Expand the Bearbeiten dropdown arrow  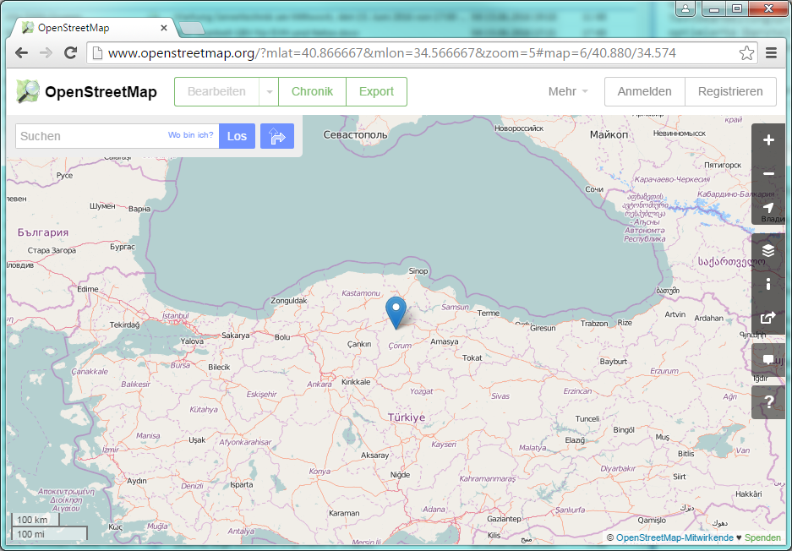coord(269,92)
